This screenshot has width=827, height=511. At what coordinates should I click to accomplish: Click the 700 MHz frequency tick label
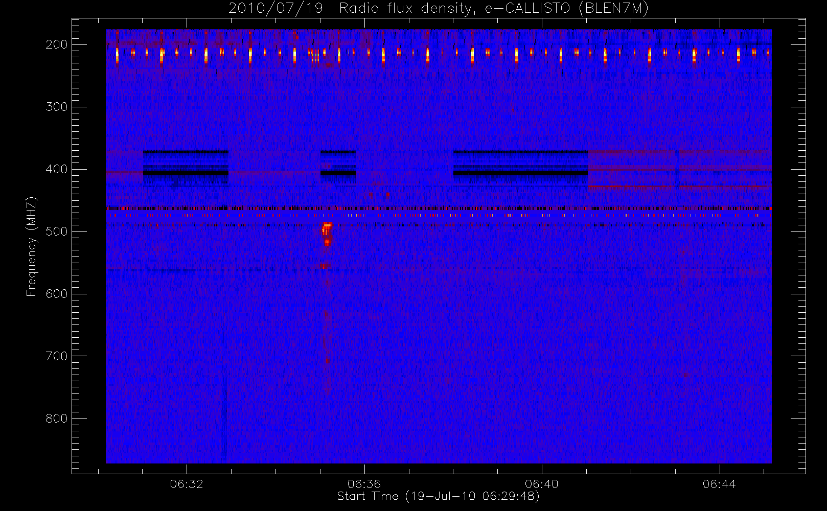coord(57,356)
